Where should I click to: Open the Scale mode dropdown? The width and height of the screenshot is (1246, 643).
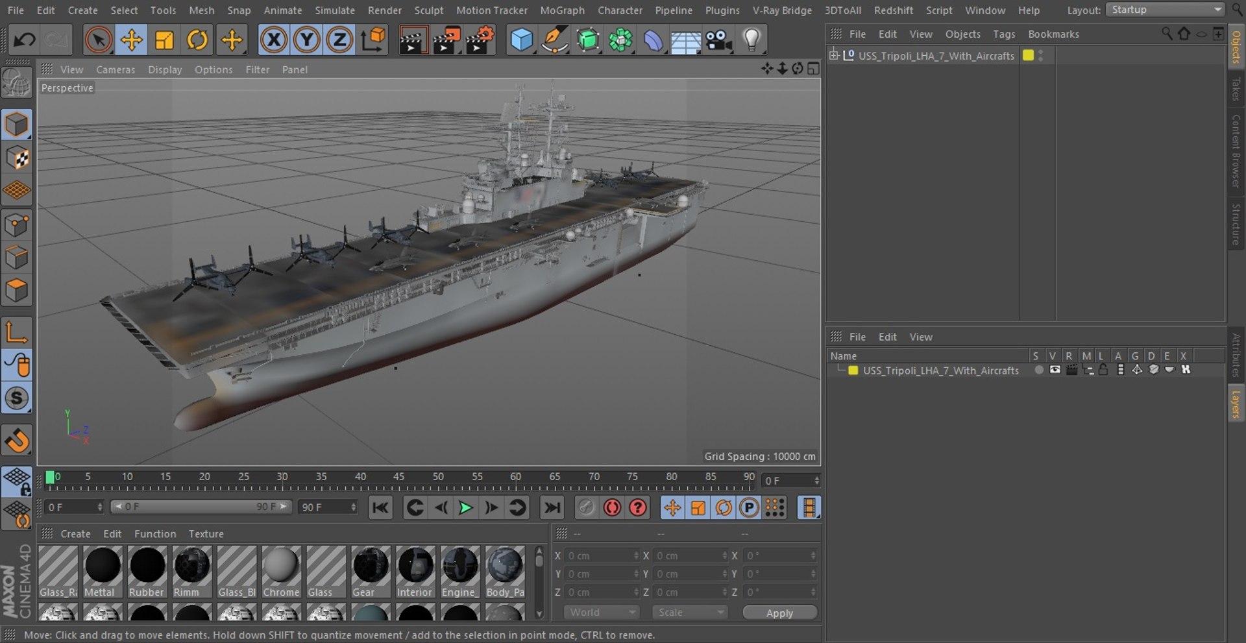(x=689, y=613)
